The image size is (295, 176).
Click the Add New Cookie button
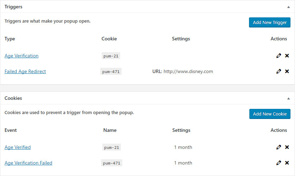click(x=270, y=114)
